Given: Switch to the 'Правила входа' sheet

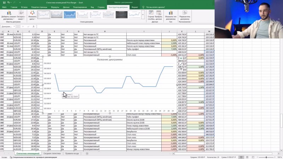Looking at the screenshot, I should (x=72, y=154).
